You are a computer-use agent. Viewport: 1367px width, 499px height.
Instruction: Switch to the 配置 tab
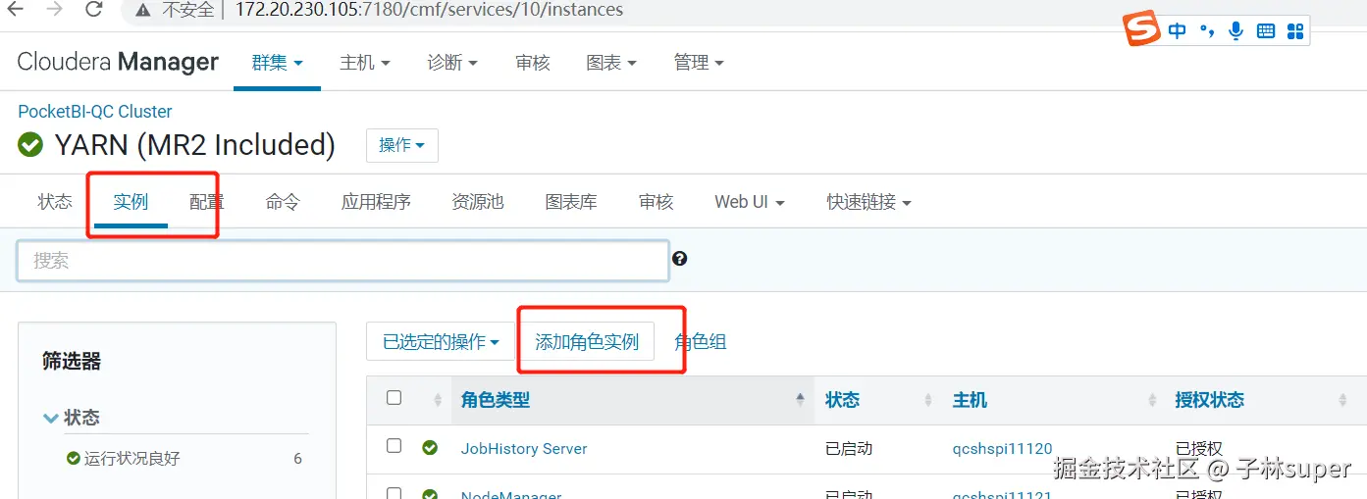(x=207, y=202)
